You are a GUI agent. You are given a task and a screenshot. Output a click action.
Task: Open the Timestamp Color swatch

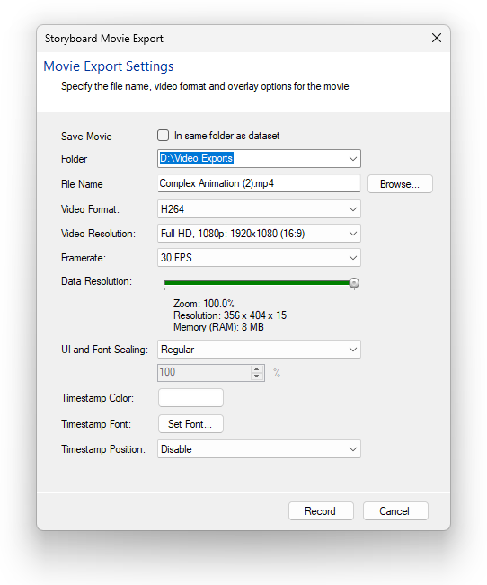190,398
